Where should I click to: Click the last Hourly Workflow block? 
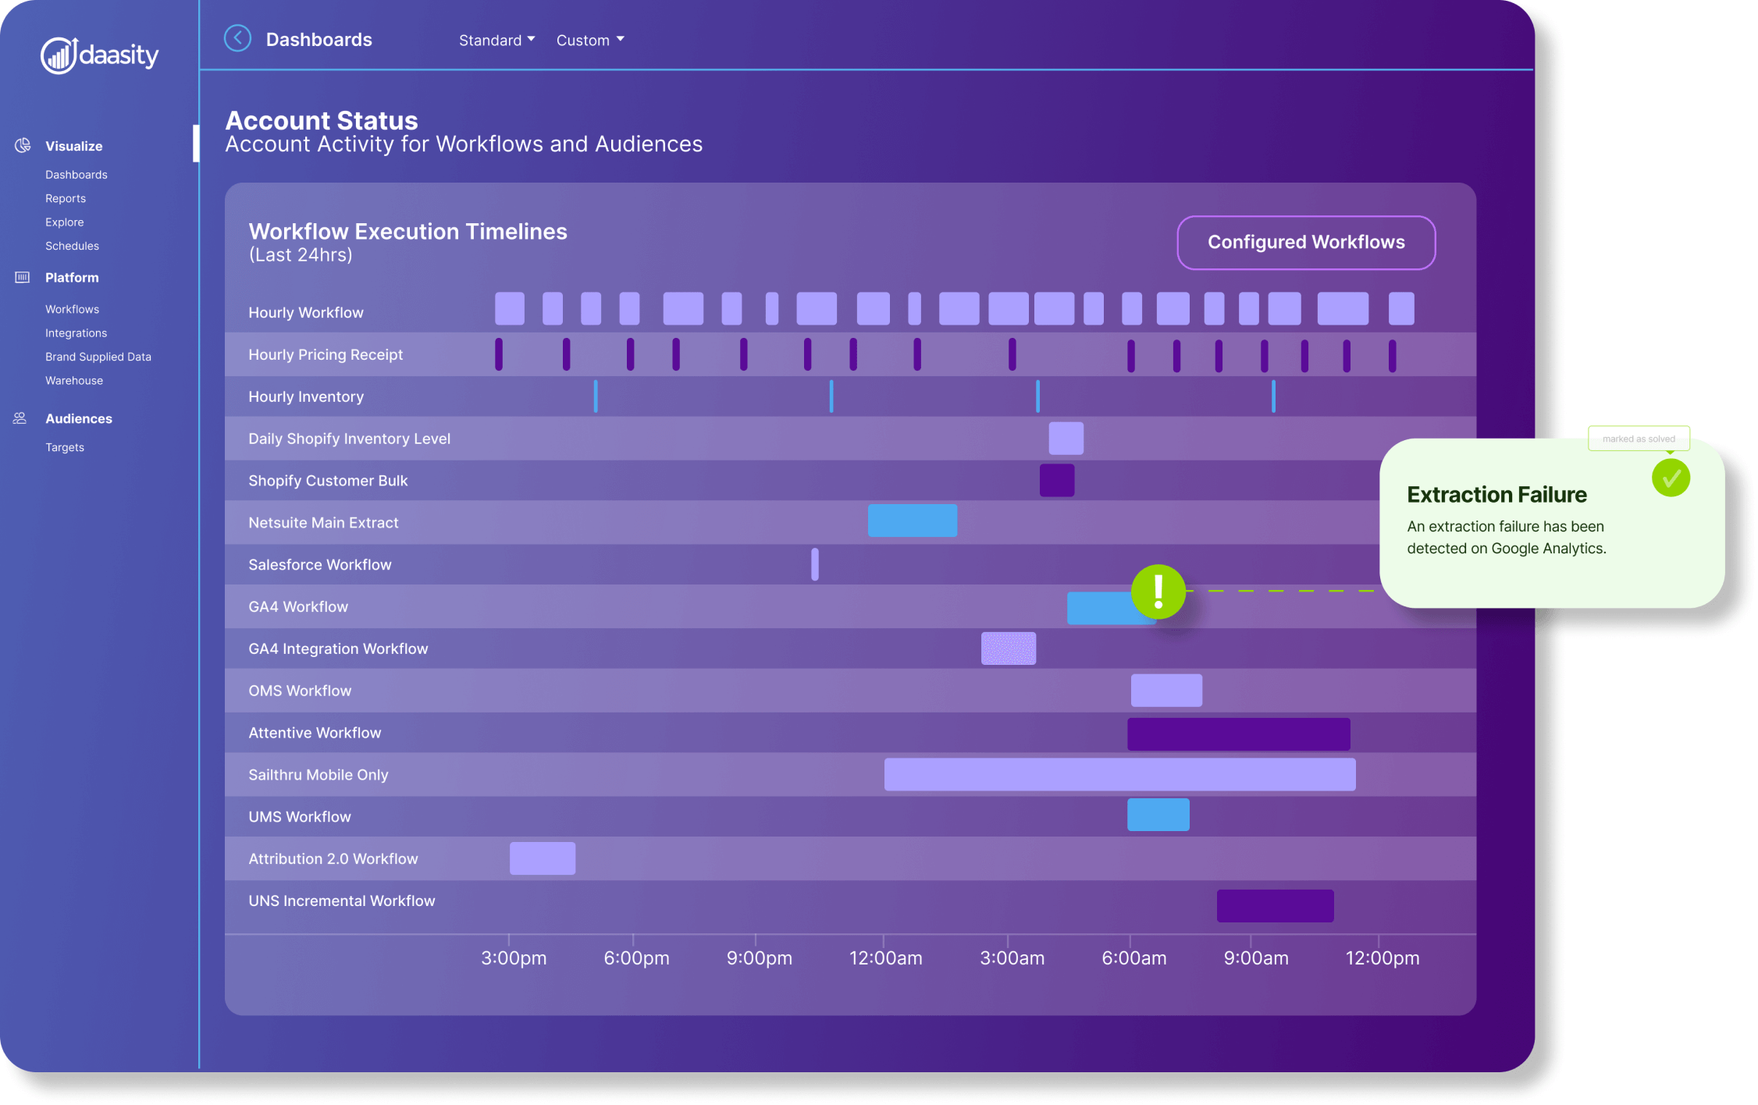pos(1401,309)
